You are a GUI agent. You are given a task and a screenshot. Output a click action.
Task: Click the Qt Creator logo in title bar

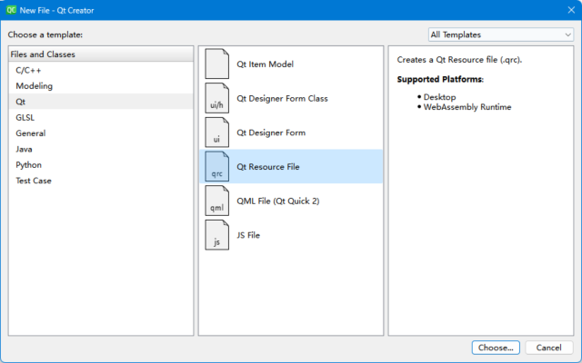pos(9,9)
